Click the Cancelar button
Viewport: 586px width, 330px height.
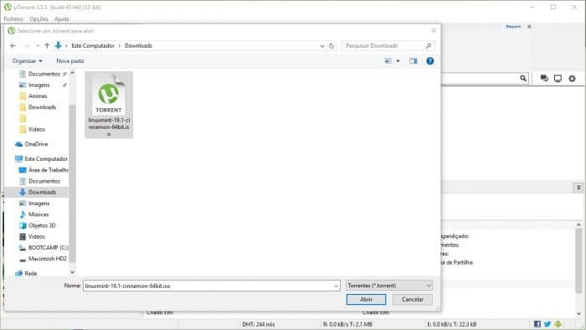pyautogui.click(x=413, y=299)
